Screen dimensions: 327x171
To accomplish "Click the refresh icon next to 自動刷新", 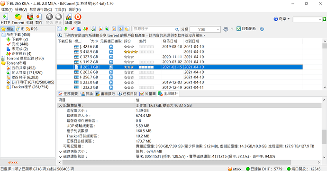I will [262, 29].
